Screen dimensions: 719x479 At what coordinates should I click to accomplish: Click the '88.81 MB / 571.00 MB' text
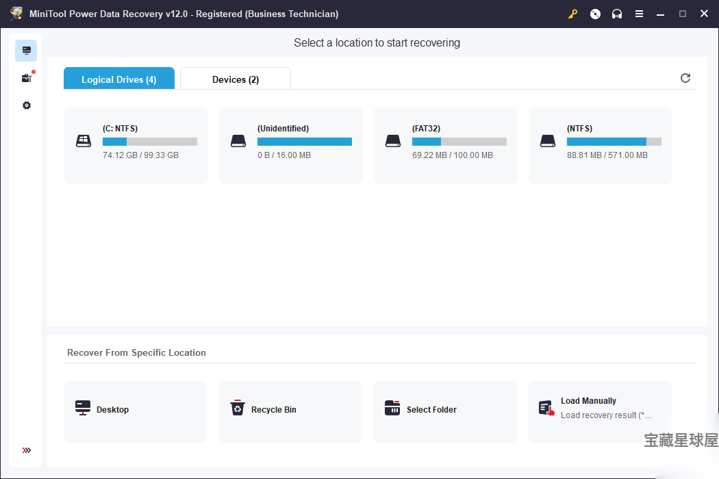click(607, 155)
